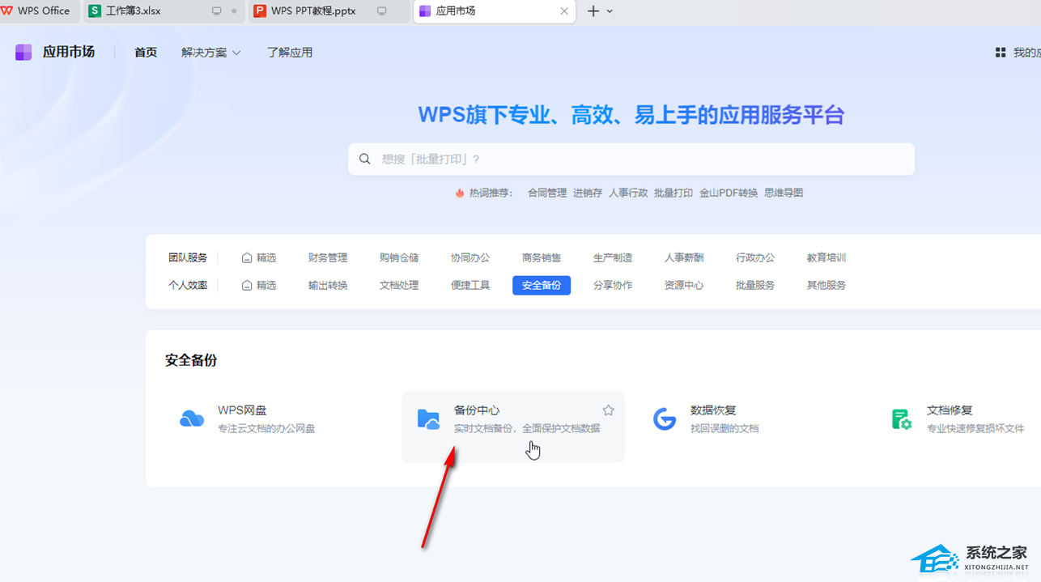The image size is (1041, 582).
Task: Click hot word 思维导图
Action: click(784, 193)
